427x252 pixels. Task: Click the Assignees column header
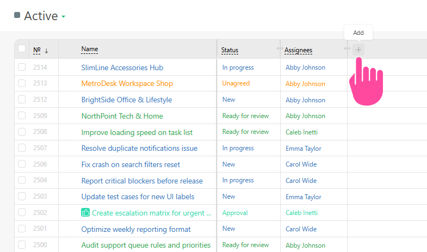click(298, 50)
